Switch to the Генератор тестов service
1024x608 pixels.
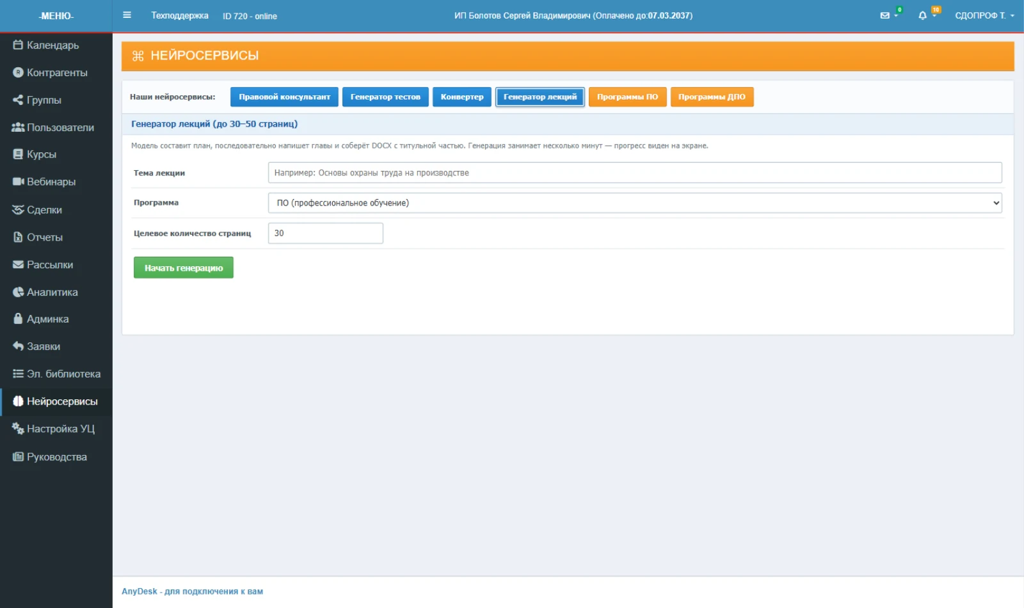click(385, 97)
